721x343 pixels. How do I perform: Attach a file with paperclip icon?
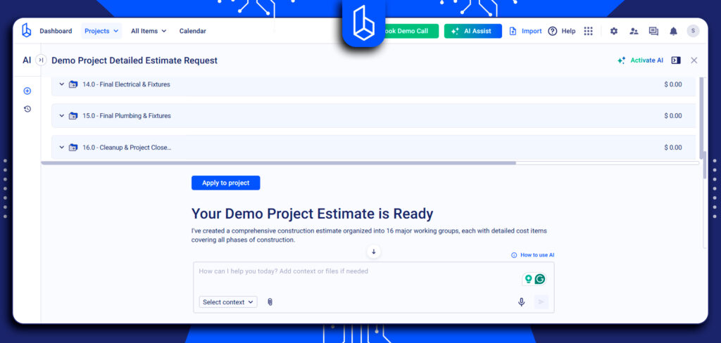click(270, 302)
